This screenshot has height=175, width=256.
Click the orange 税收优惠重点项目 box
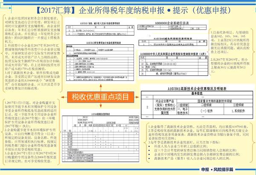point(101,97)
